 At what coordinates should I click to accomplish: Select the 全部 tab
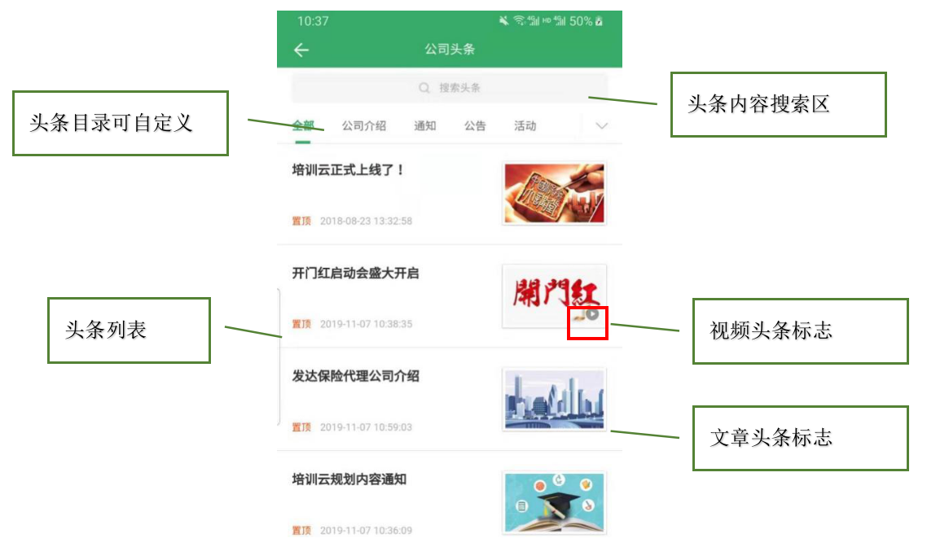303,125
